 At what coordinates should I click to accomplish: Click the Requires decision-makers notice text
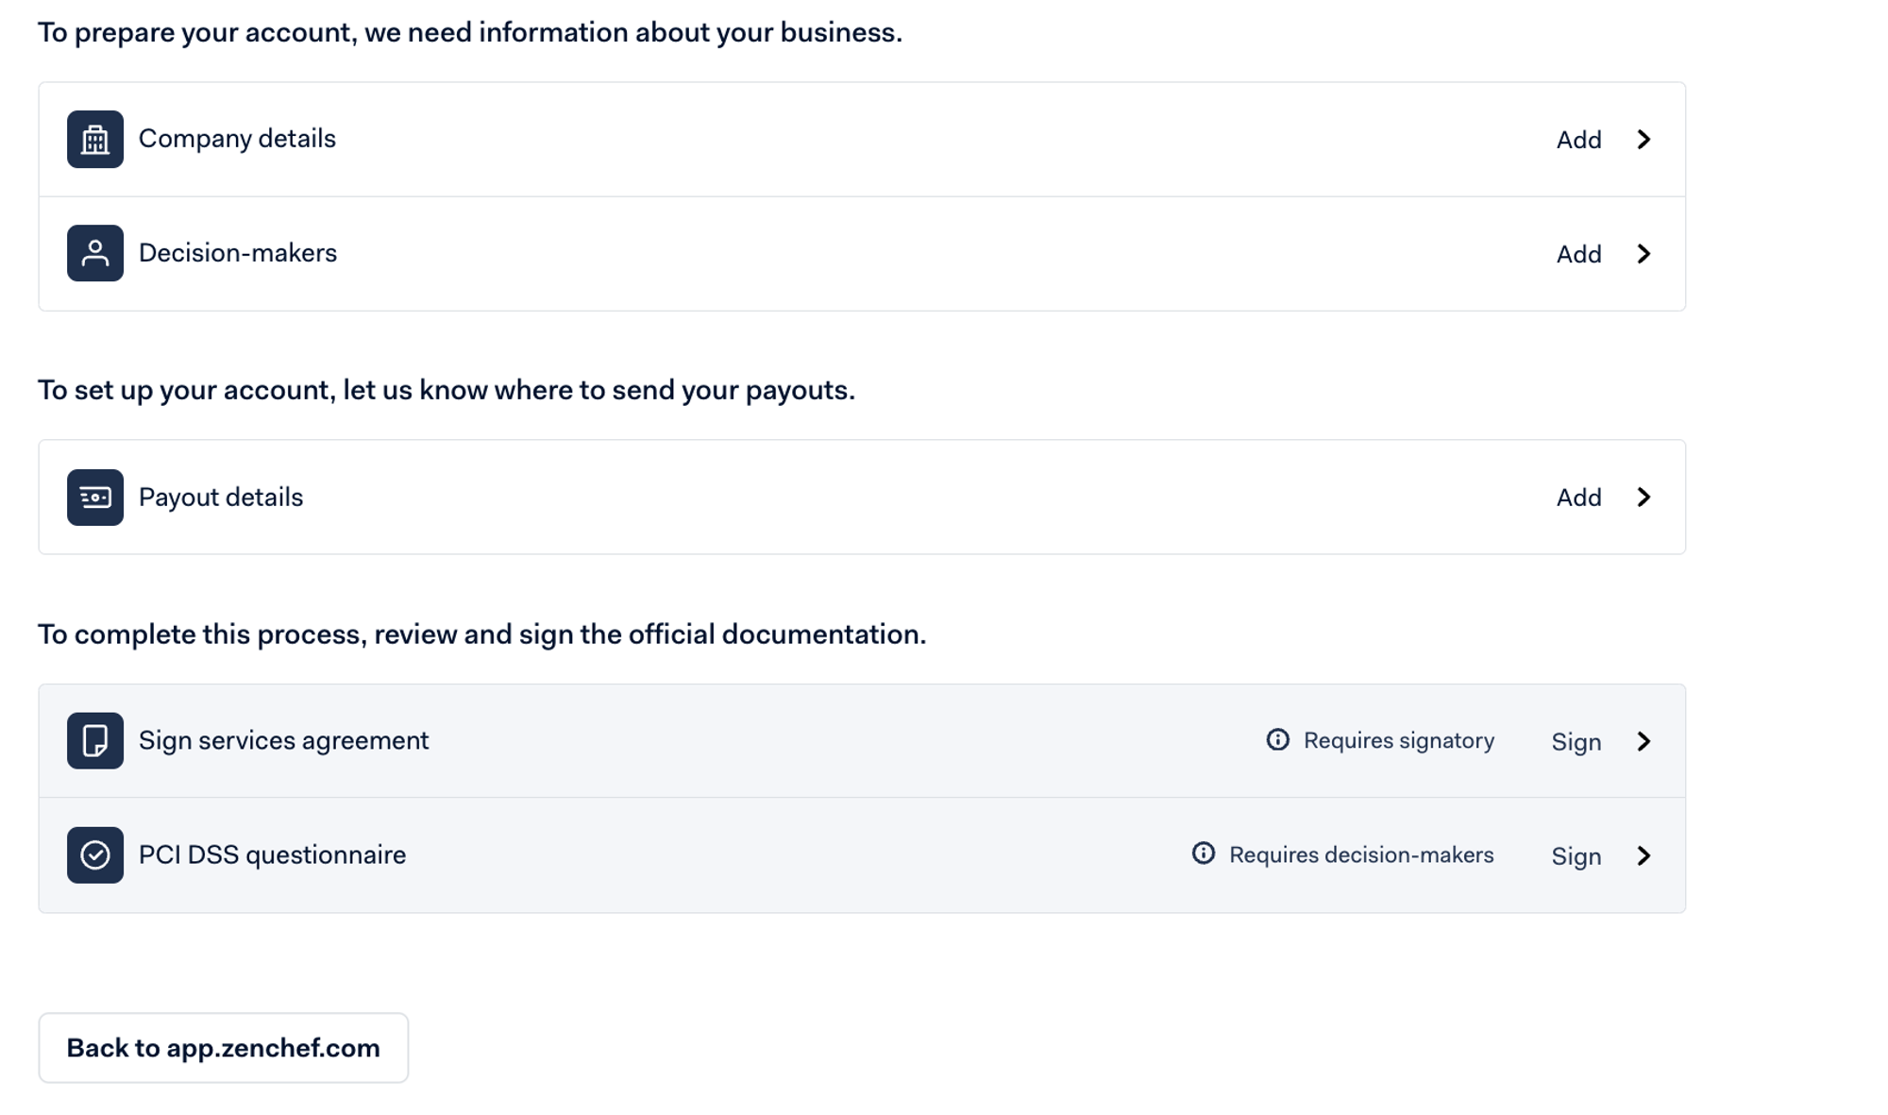tap(1360, 854)
